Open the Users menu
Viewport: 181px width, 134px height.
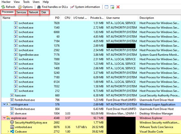pyautogui.click(x=36, y=2)
